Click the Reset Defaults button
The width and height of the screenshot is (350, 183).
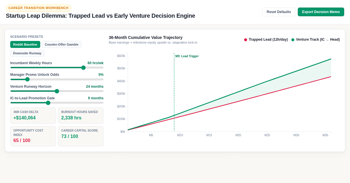point(279,12)
